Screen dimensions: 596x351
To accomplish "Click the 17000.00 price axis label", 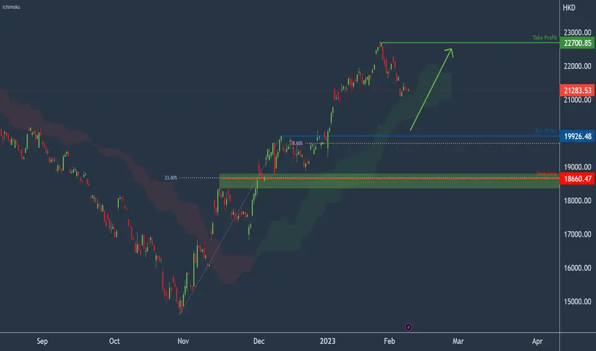I will (x=577, y=234).
